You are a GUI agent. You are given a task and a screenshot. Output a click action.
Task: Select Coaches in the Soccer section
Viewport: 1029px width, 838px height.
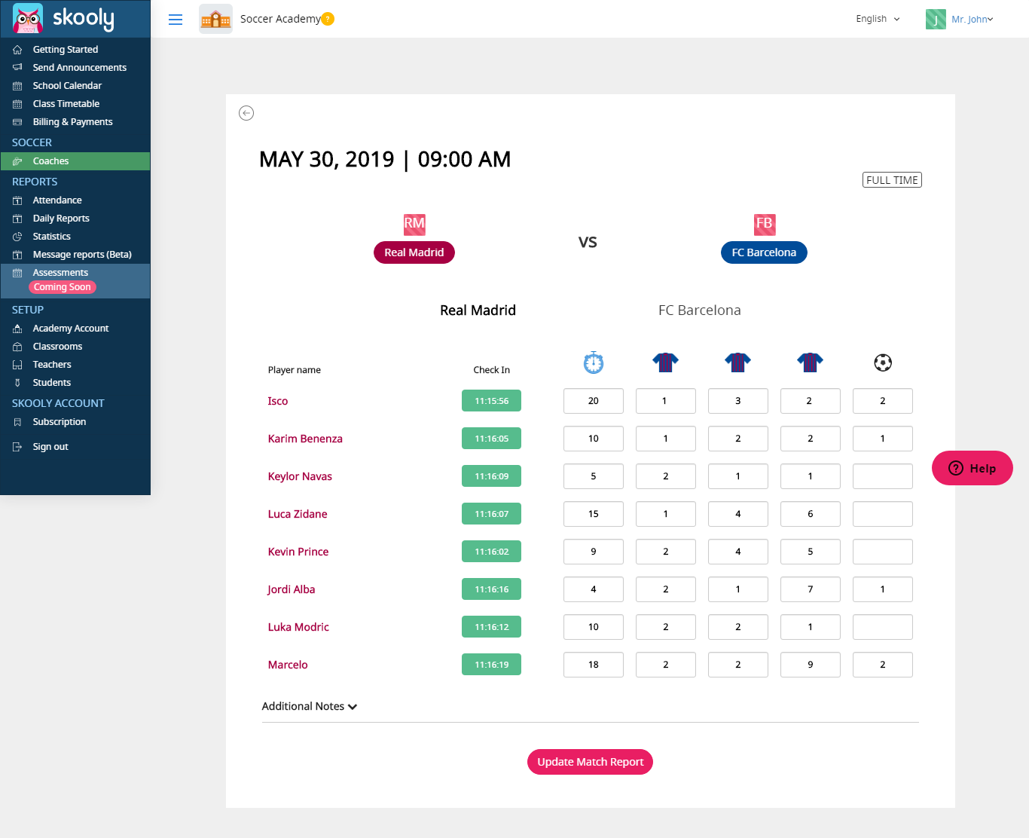coord(75,161)
